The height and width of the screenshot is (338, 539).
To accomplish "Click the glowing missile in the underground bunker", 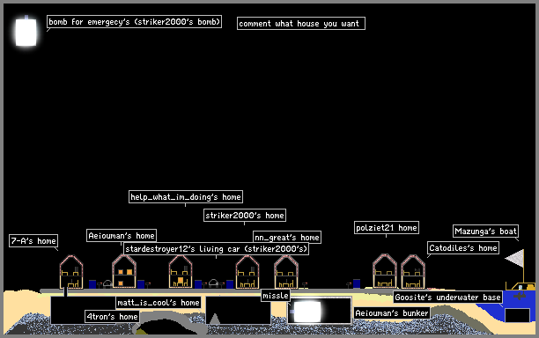I will (307, 312).
